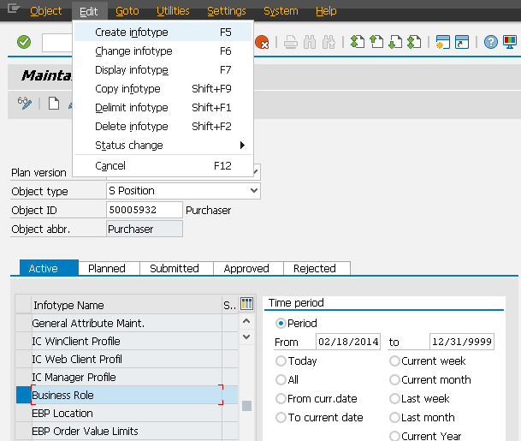Choose Delete infotype menu entry
Screen dimensions: 521x441
tap(163, 127)
